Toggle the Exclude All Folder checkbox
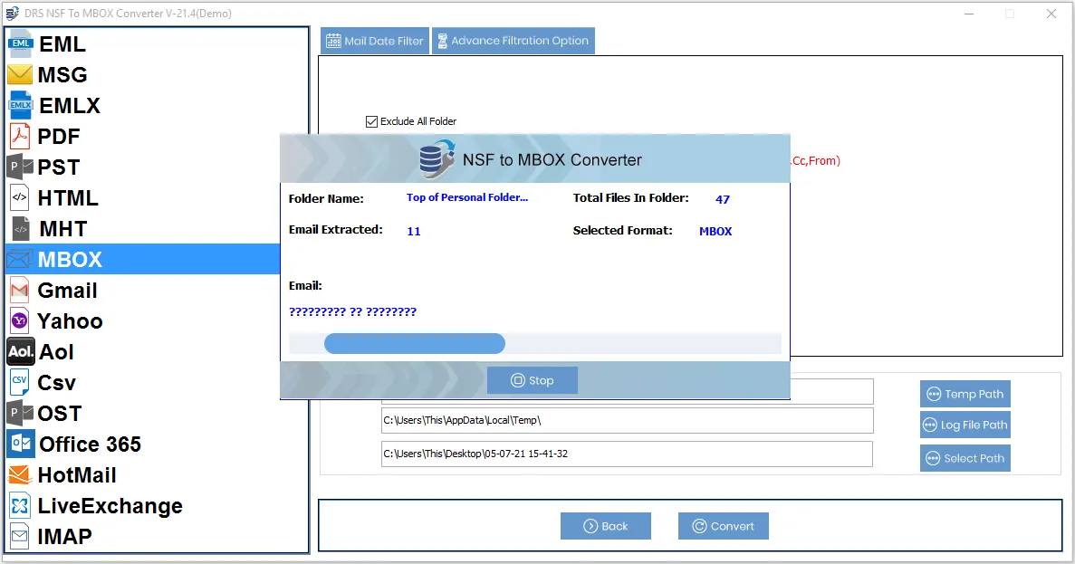This screenshot has height=564, width=1075. click(x=371, y=121)
